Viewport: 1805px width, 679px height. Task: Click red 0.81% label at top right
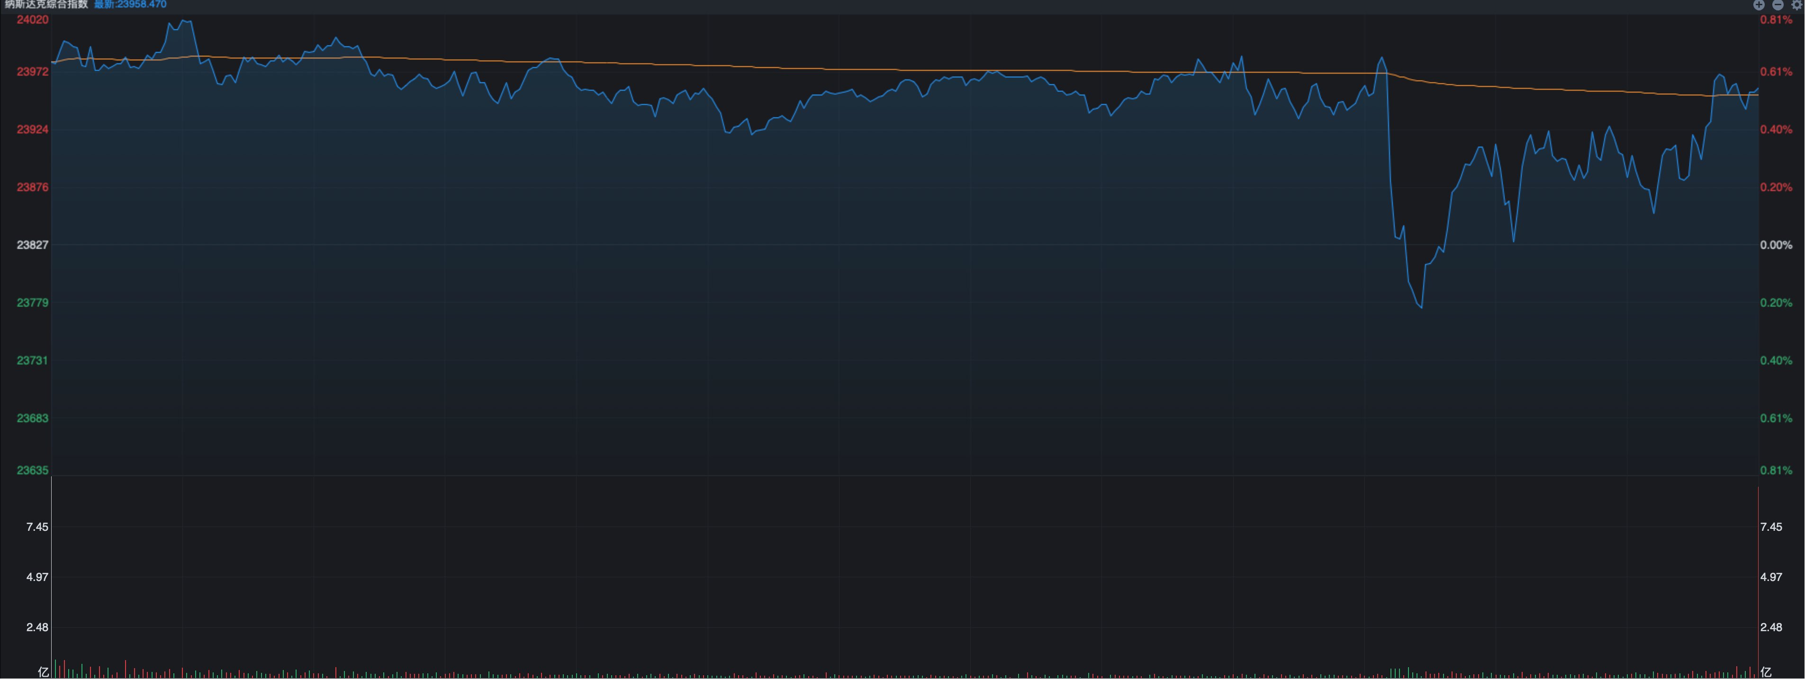(x=1776, y=19)
